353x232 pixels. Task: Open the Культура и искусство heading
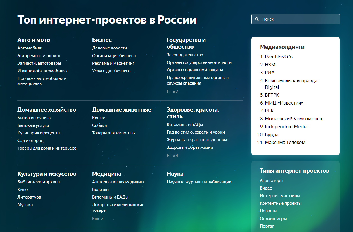[47, 174]
